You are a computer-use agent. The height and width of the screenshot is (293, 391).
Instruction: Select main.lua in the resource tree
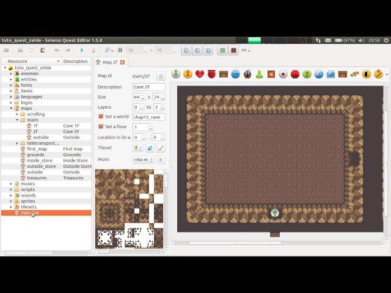coord(46,212)
